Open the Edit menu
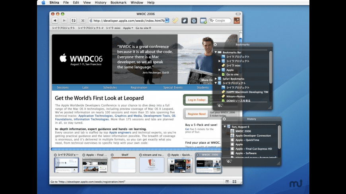 click(76, 2)
